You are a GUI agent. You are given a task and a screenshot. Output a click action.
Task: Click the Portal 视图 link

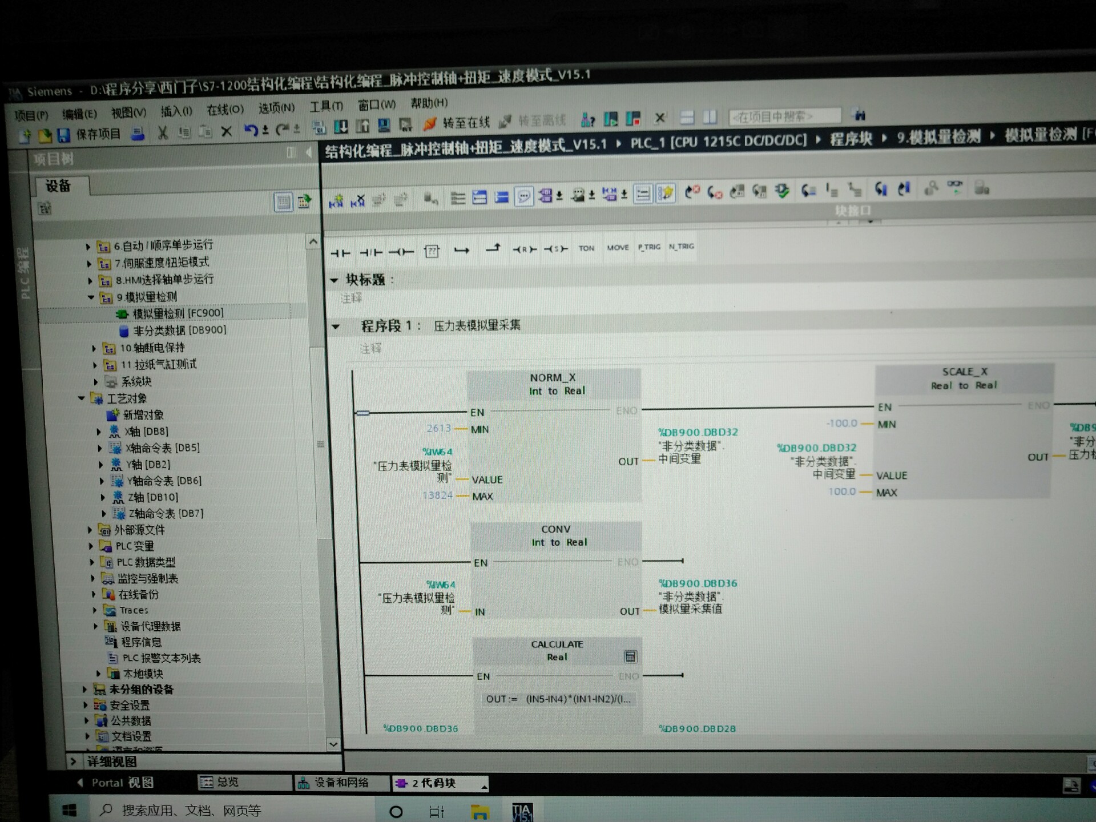pyautogui.click(x=122, y=783)
